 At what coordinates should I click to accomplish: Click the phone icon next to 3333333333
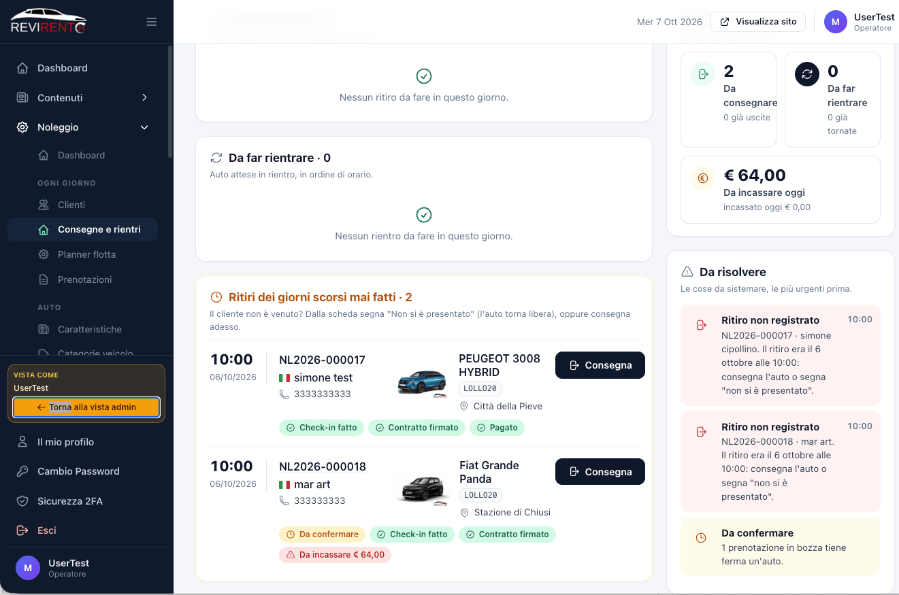pos(284,394)
